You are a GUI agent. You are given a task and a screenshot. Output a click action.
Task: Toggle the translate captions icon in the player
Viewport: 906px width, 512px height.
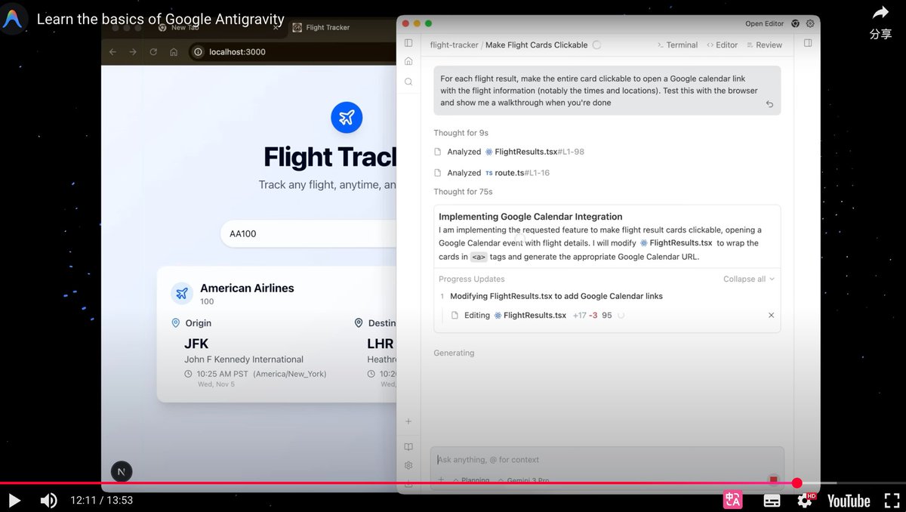(732, 500)
